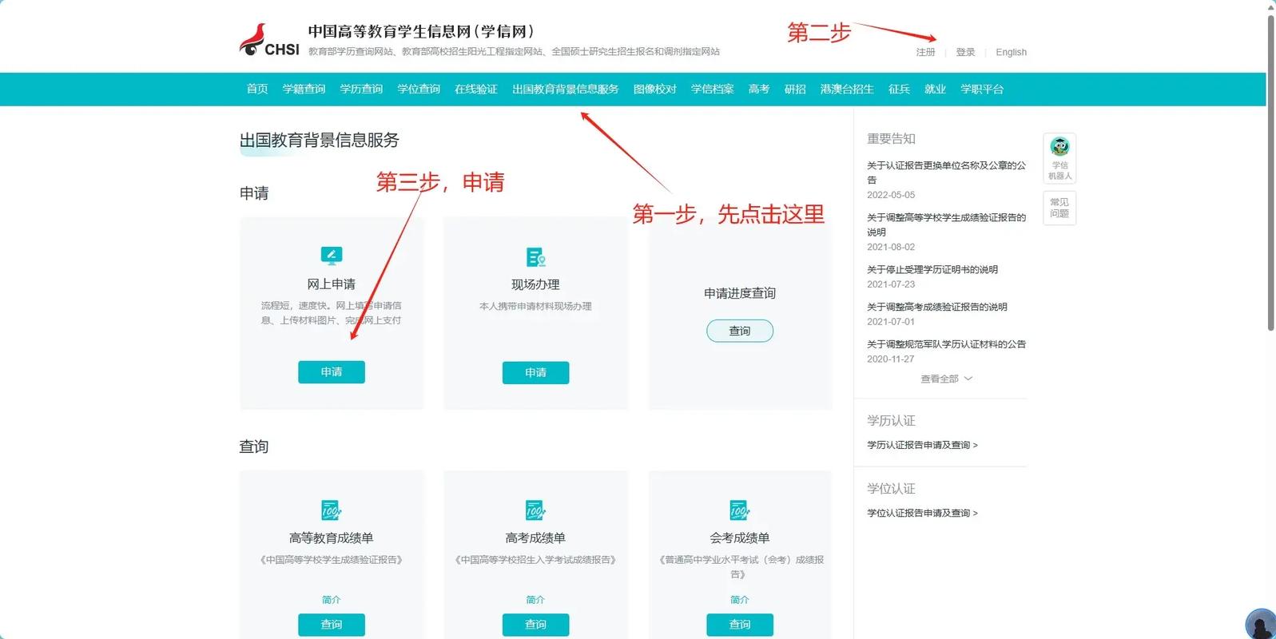Open 图像校对 navigation item

pyautogui.click(x=655, y=89)
